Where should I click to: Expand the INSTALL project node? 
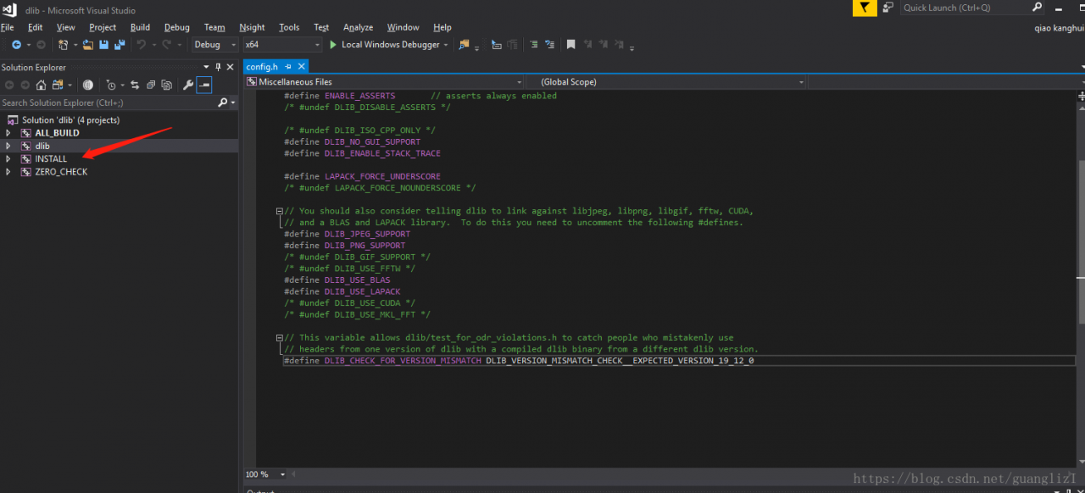(x=8, y=159)
